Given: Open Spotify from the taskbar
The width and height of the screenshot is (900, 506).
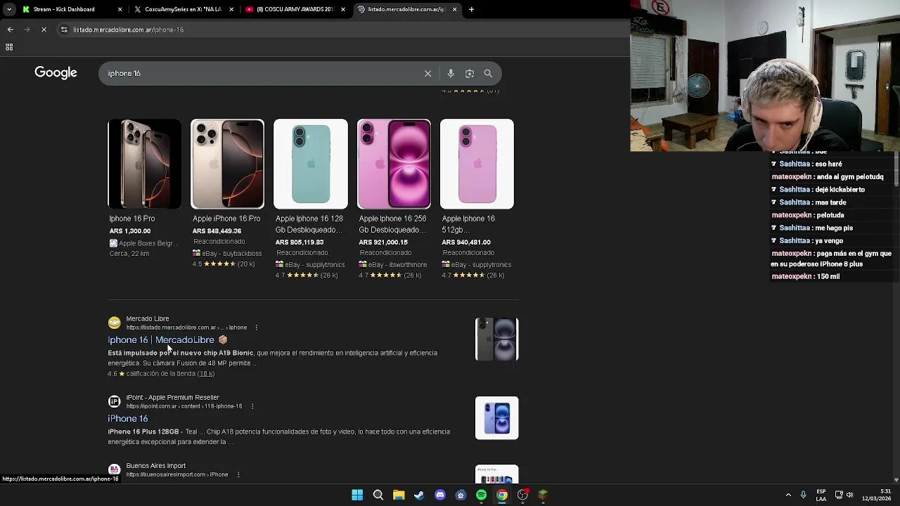Looking at the screenshot, I should tap(481, 495).
